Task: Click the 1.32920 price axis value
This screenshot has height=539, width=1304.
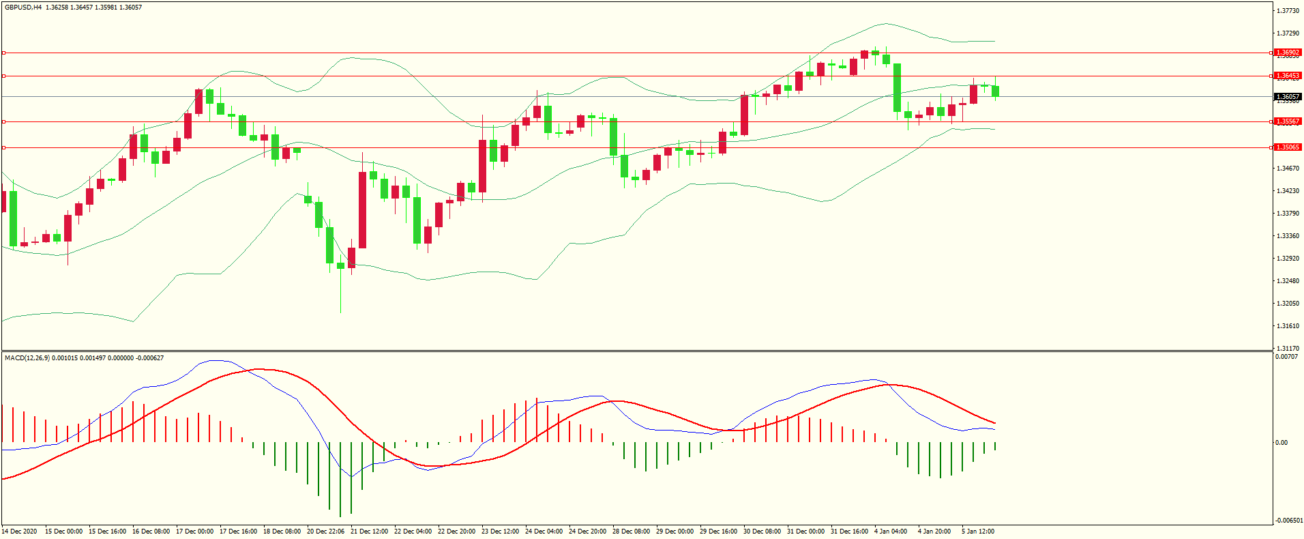Action: (1288, 259)
